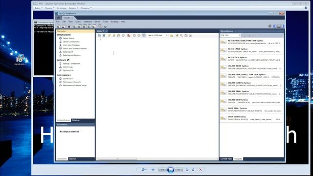Screen dimensions: 313x176
Task: Close the Query 1 tab
Action: pyautogui.click(x=107, y=31)
